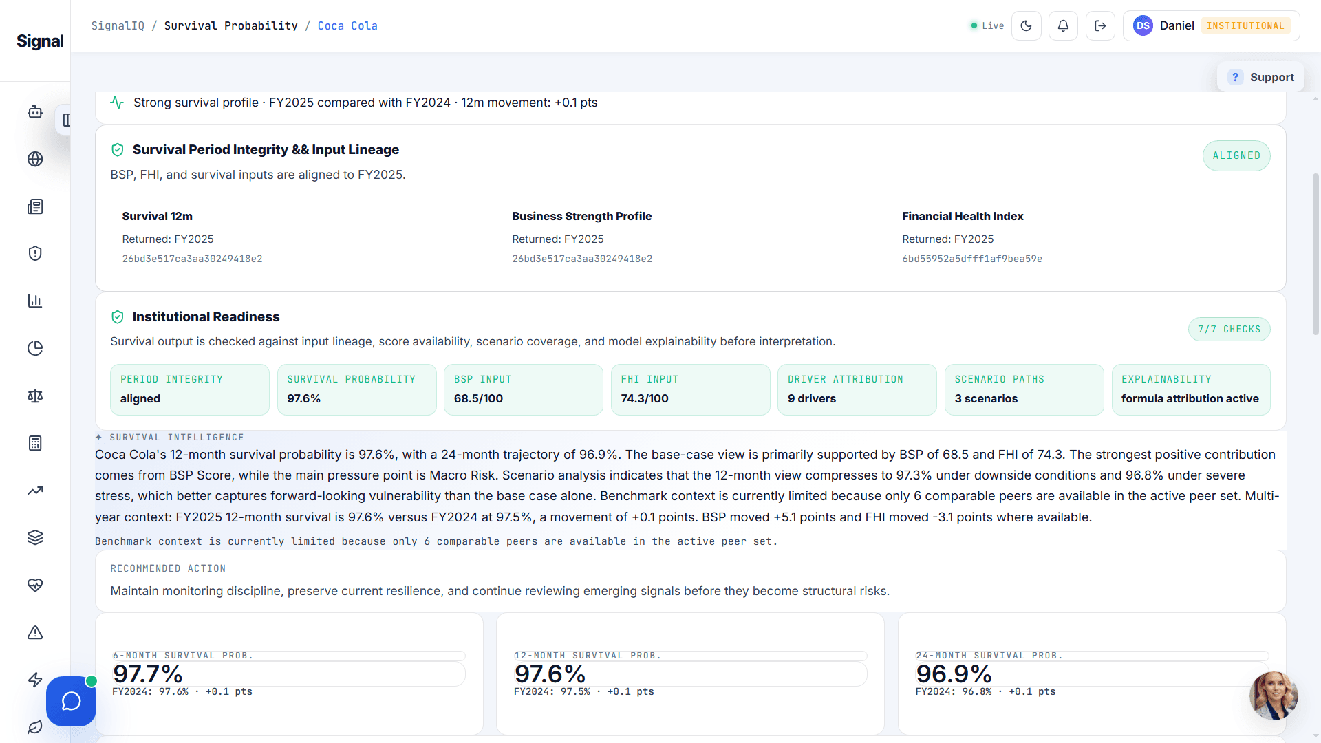
Task: Open Daniel's user profile menu
Action: [1211, 25]
